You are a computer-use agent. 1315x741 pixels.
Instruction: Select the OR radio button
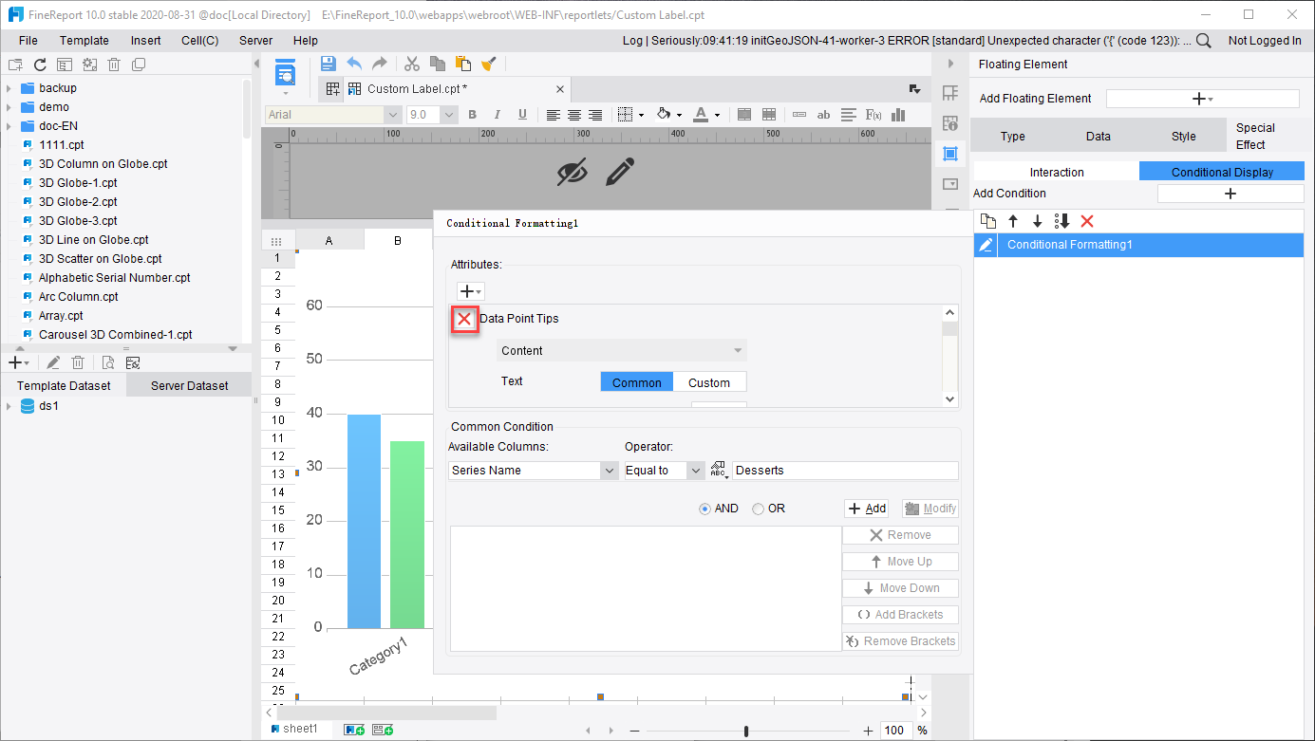point(758,508)
